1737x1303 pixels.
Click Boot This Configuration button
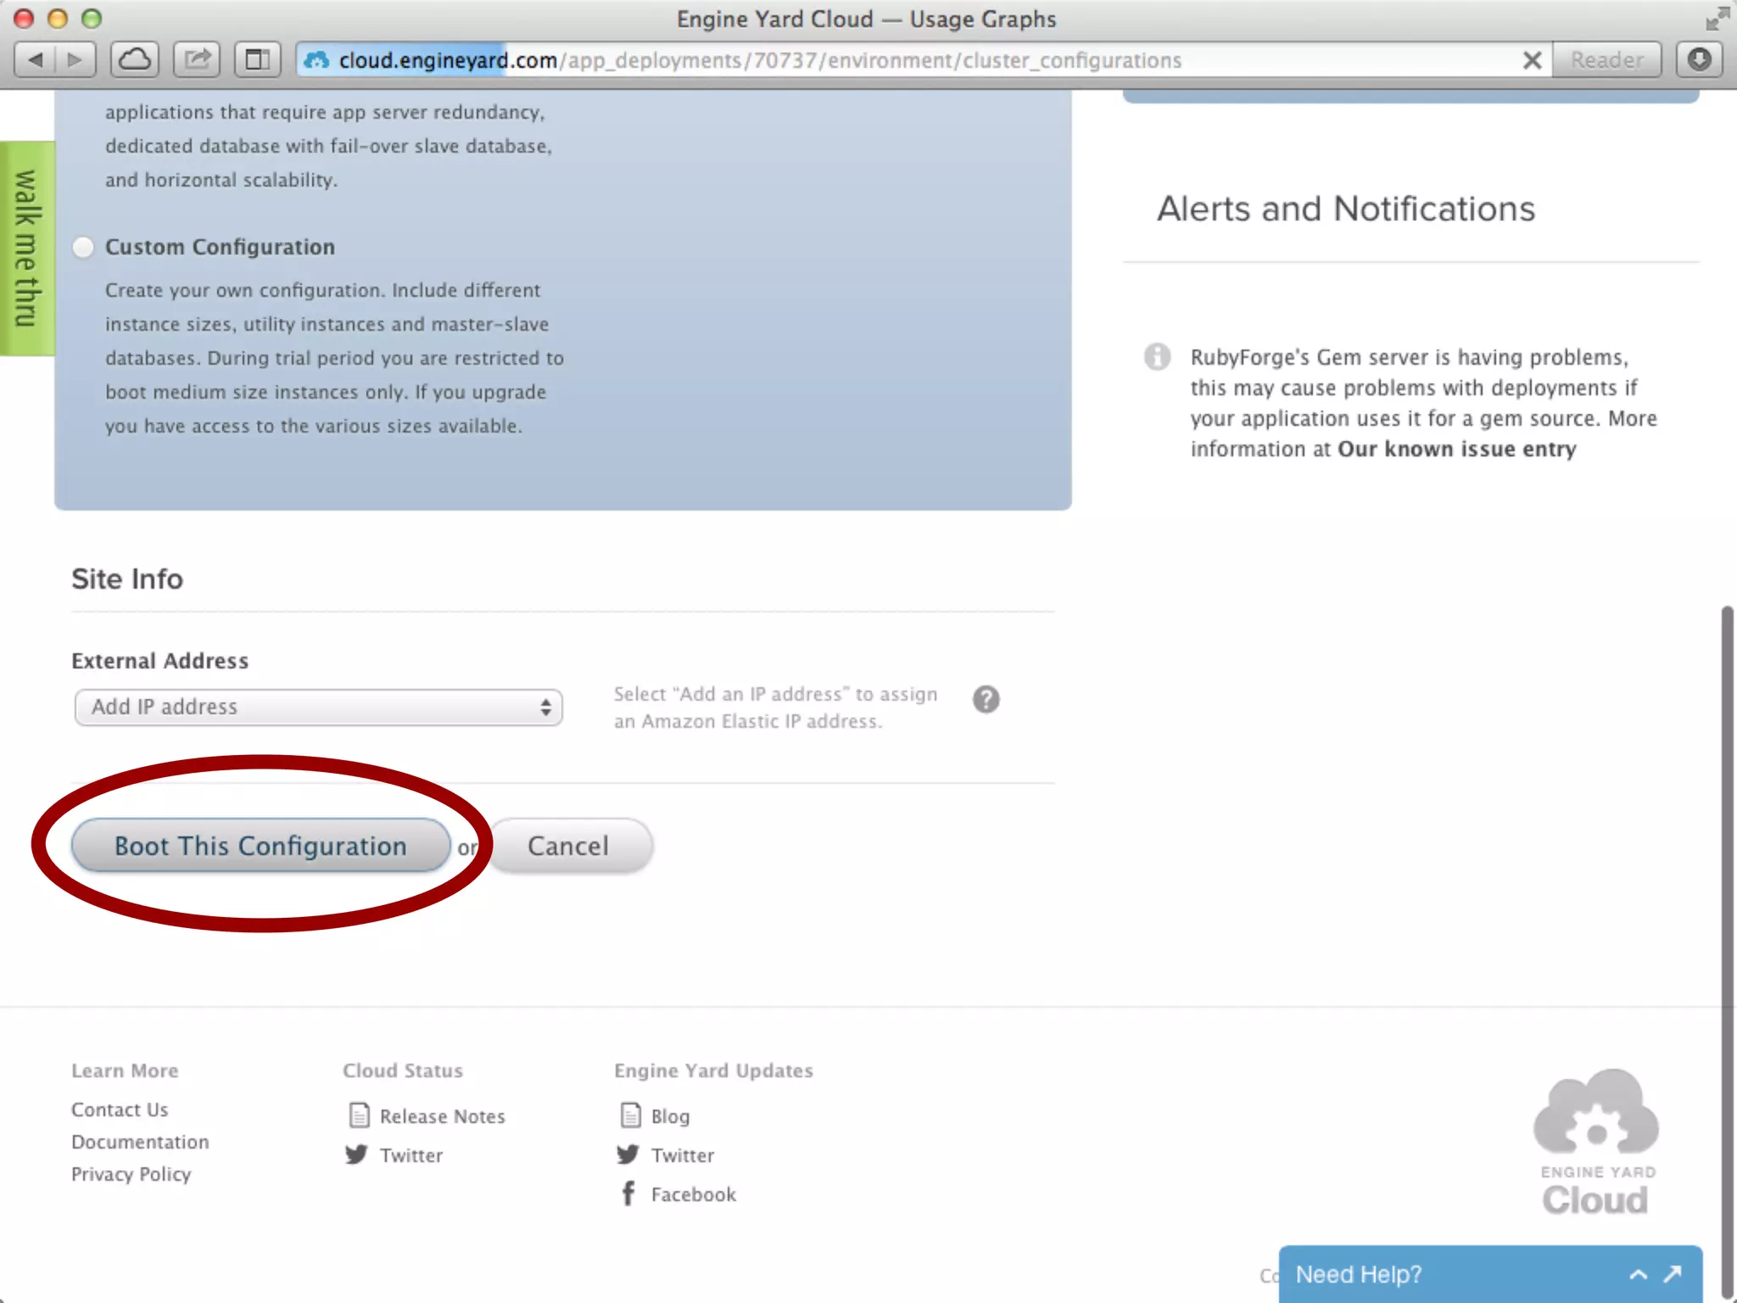coord(260,846)
